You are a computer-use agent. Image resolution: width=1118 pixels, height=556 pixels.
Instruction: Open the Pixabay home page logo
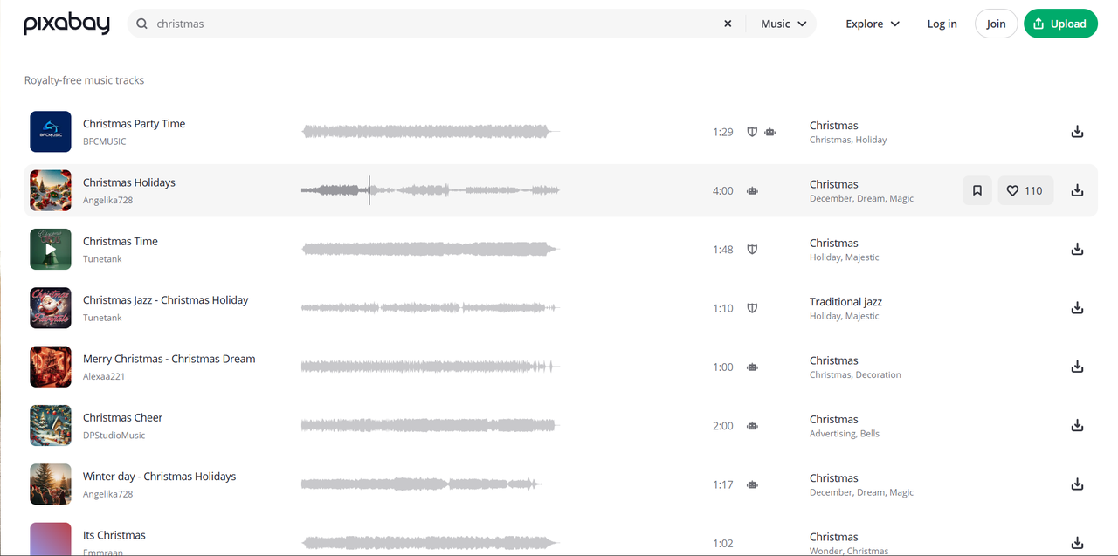[66, 24]
